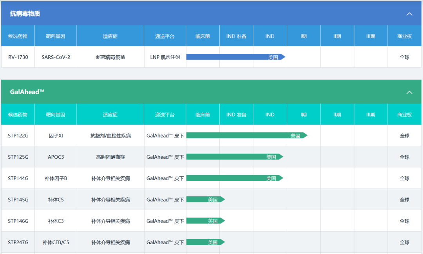Click 商业权 header in antiviral table
The height and width of the screenshot is (254, 423).
coord(404,36)
